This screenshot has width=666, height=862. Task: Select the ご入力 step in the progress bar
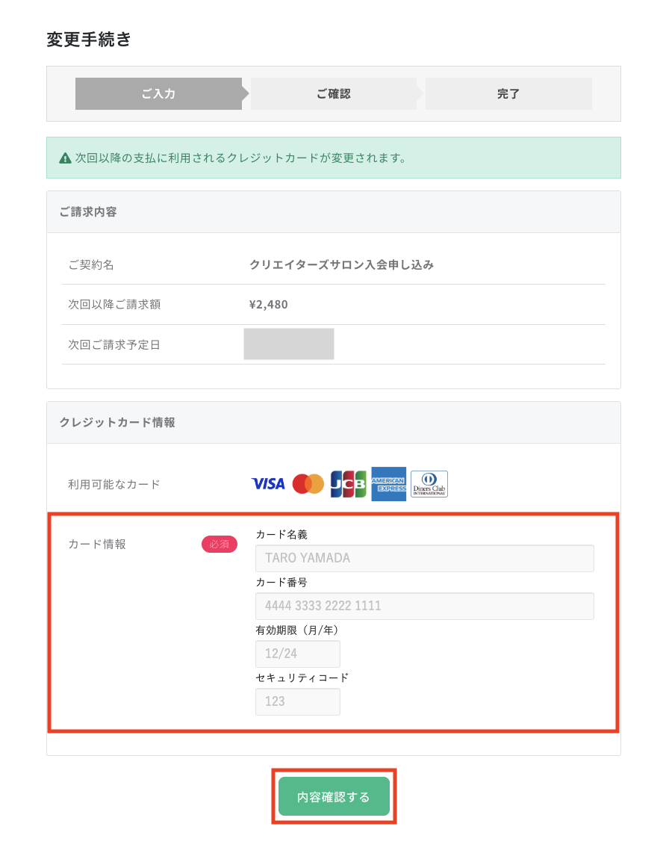158,93
